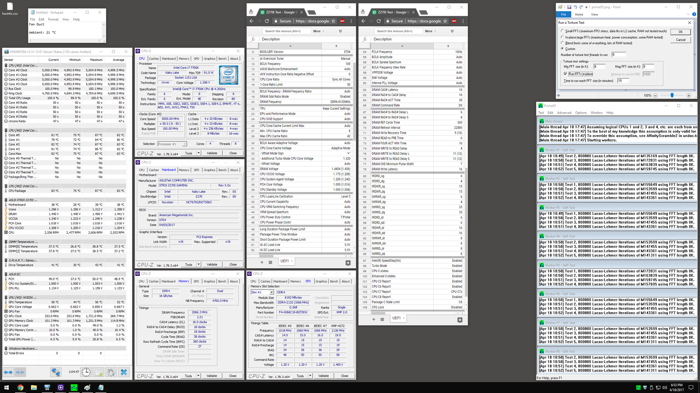Image resolution: width=700 pixels, height=393 pixels.
Task: Open the More dropdown in left Google Sheets
Action: (318, 31)
